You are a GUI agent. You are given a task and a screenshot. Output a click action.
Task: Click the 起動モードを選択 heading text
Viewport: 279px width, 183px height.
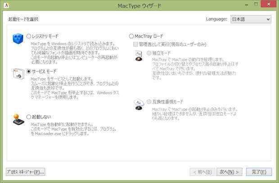[23, 19]
